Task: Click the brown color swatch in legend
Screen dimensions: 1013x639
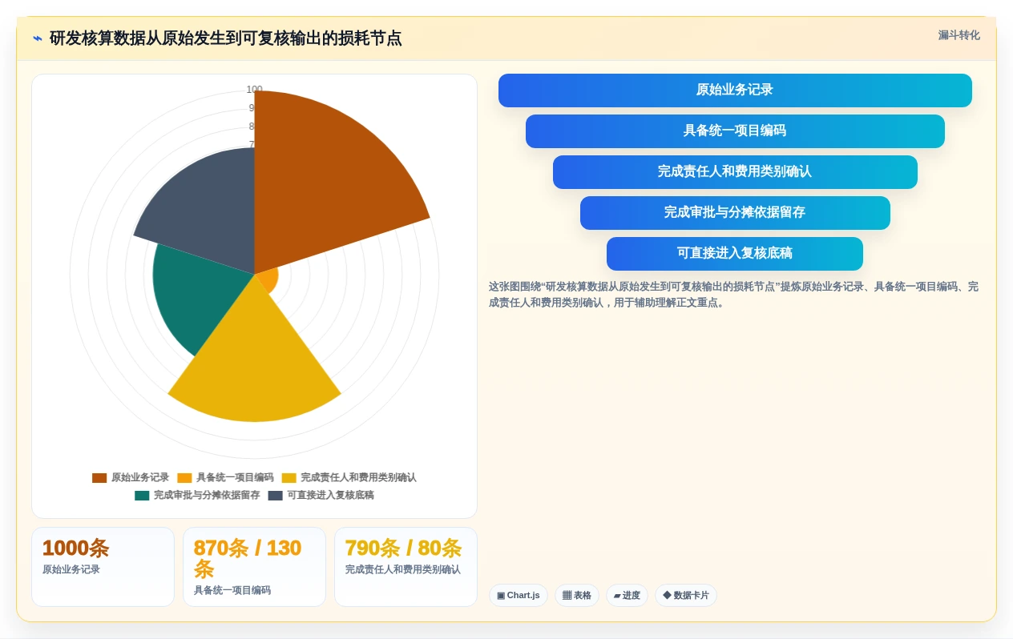Action: point(99,478)
